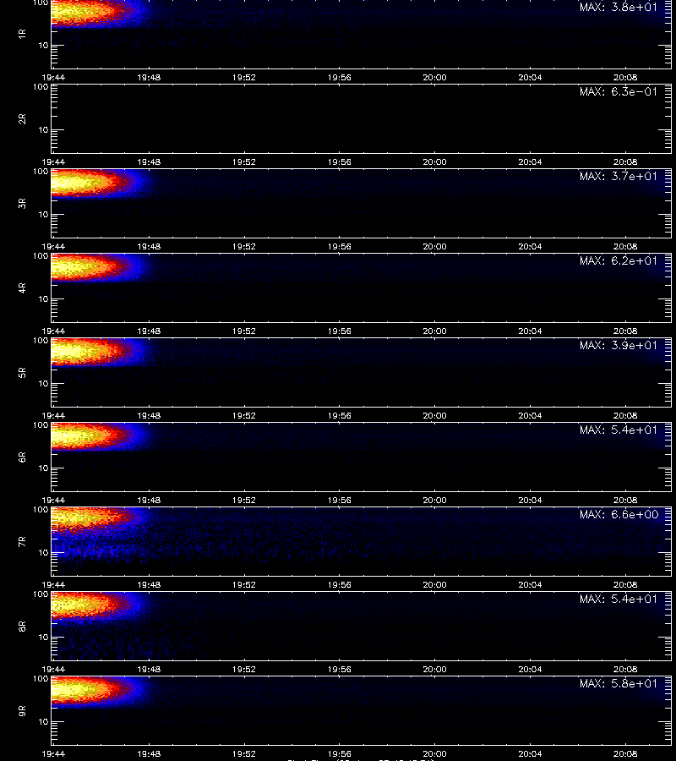
Task: Select the 'MAX: 6.2e+01' text in panel 4R
Action: tap(619, 260)
